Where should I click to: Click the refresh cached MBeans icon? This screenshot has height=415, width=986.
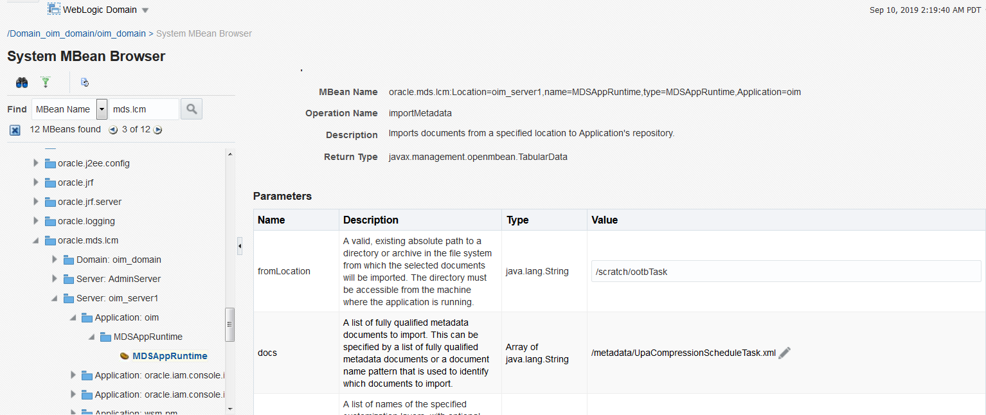pyautogui.click(x=84, y=82)
